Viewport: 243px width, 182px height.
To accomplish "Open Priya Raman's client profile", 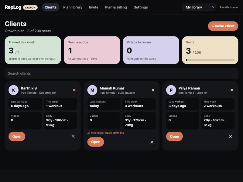I will pyautogui.click(x=174, y=136).
